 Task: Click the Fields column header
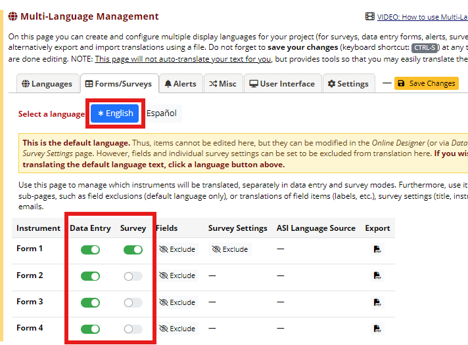[x=167, y=228]
